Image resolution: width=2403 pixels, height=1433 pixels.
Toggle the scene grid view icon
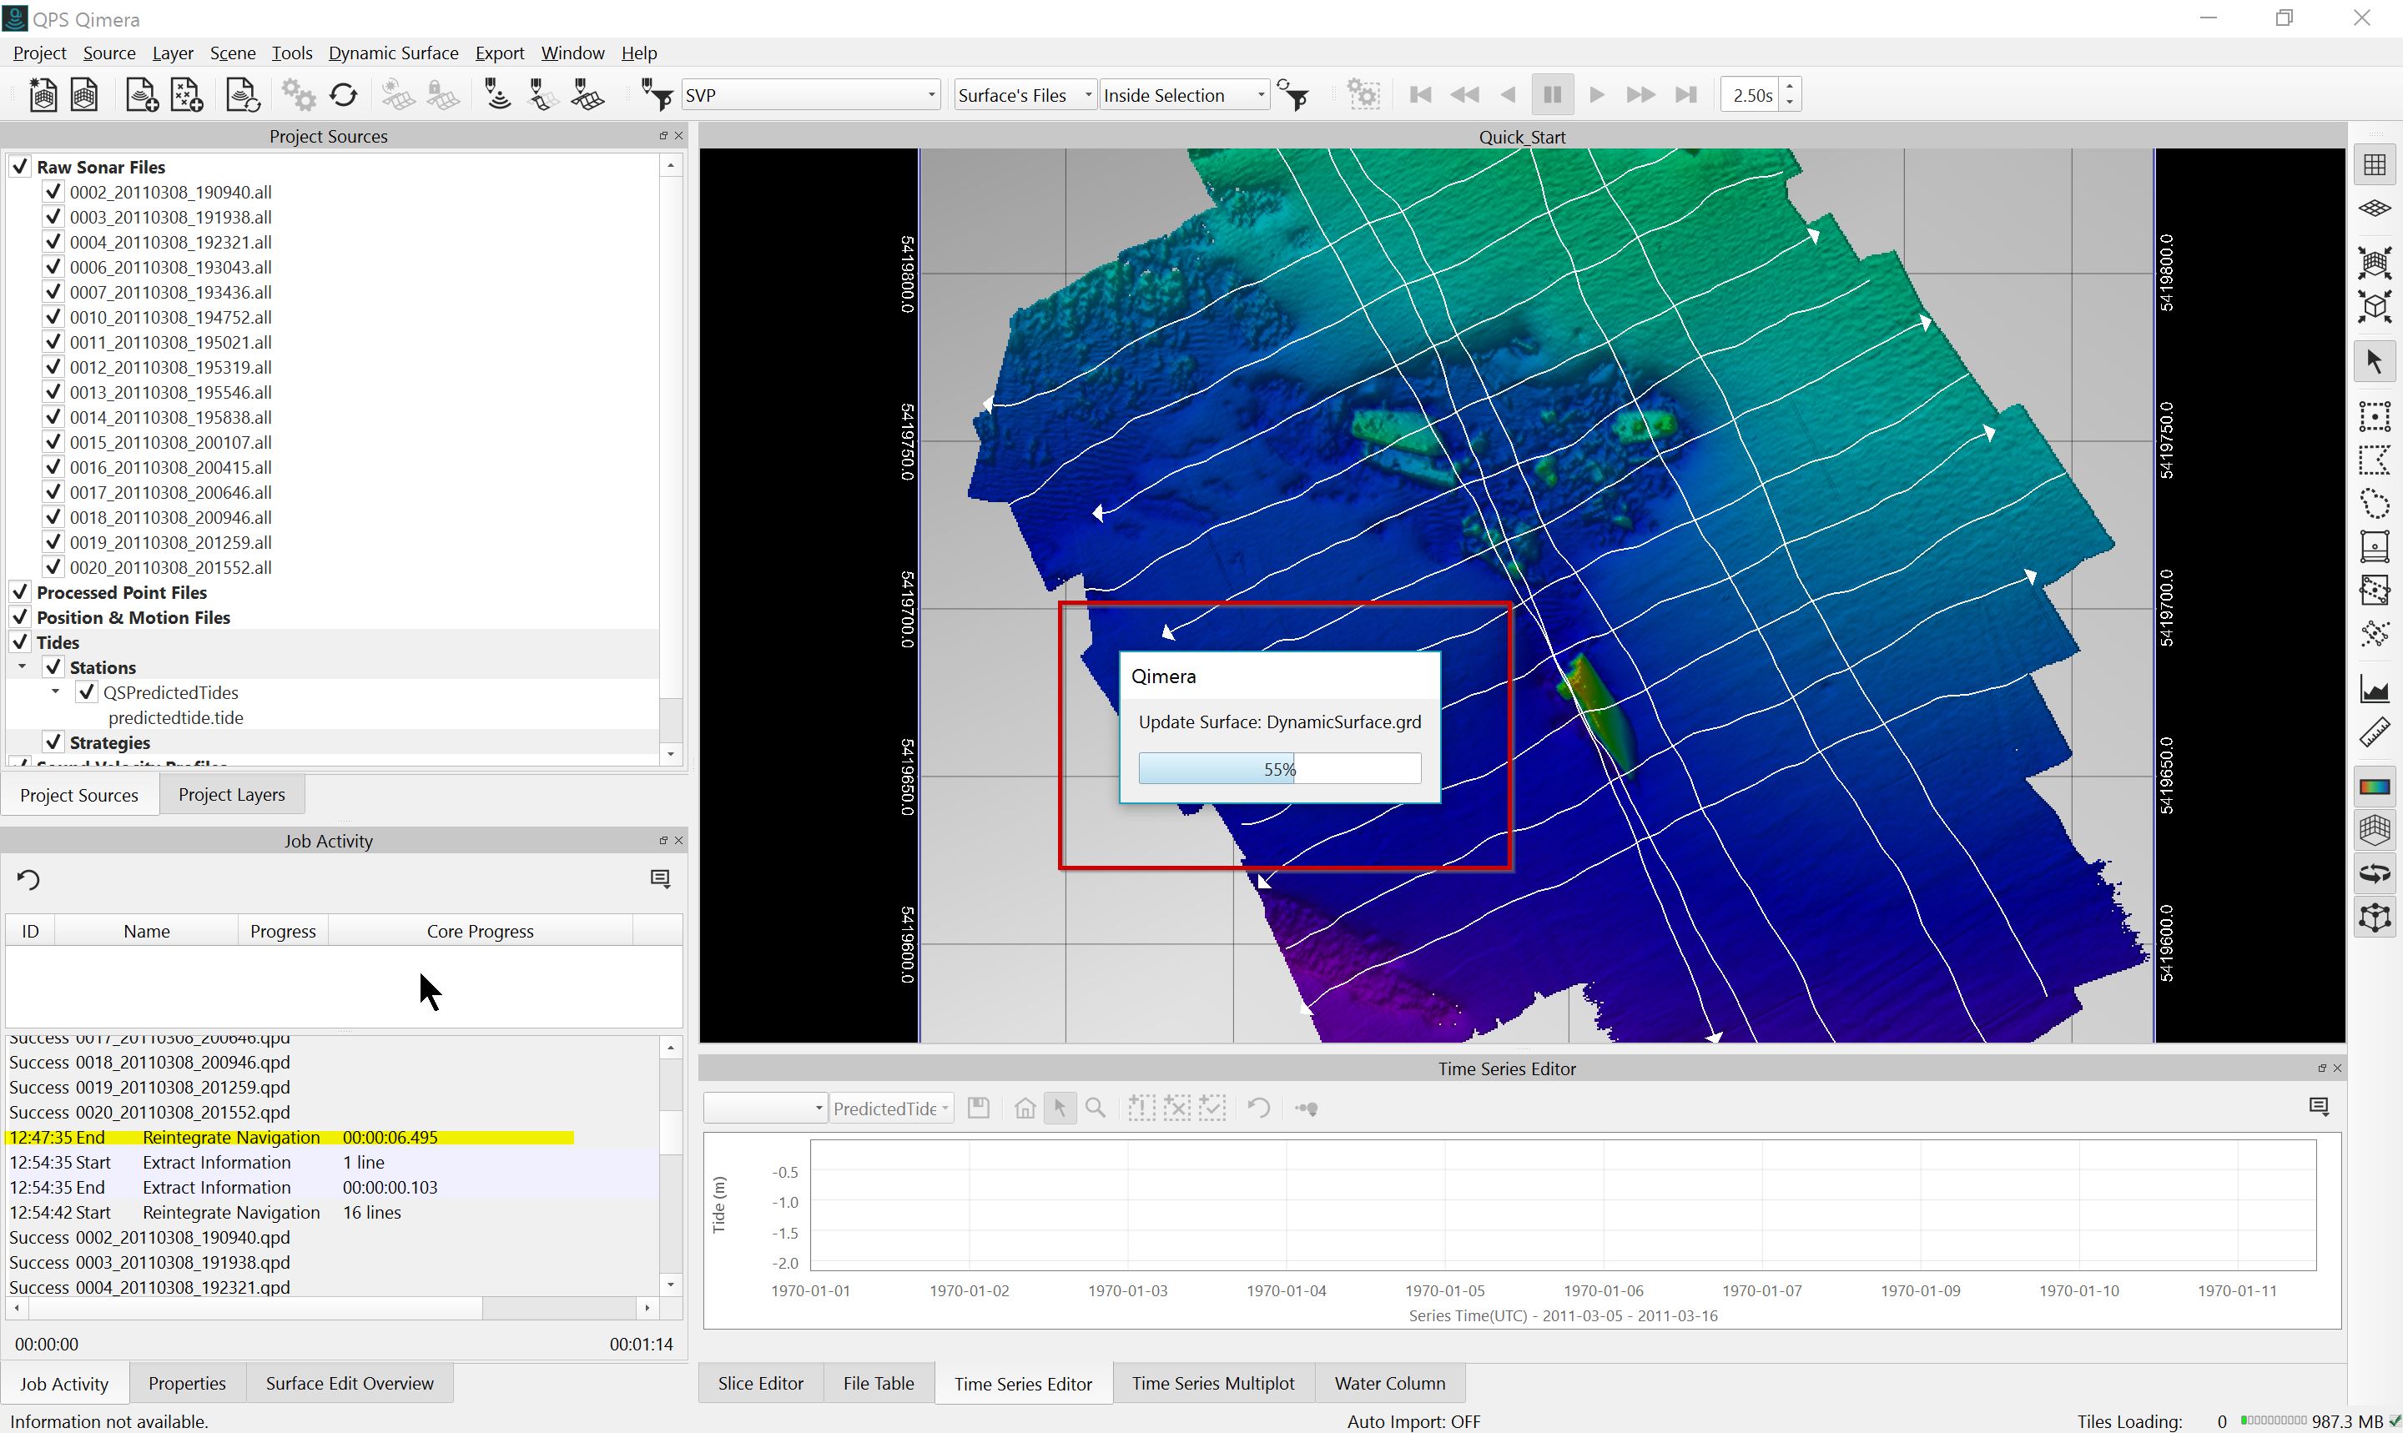(2374, 165)
